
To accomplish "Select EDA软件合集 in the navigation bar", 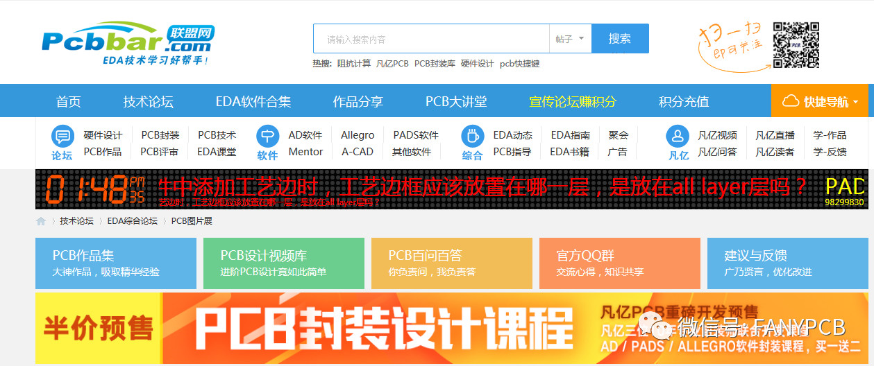I will [253, 102].
